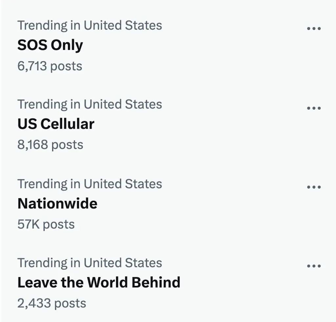Click the 8,168 posts count
This screenshot has width=336, height=322.
click(x=50, y=145)
